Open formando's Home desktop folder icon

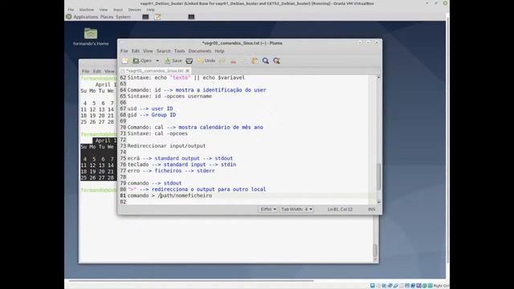tap(91, 37)
